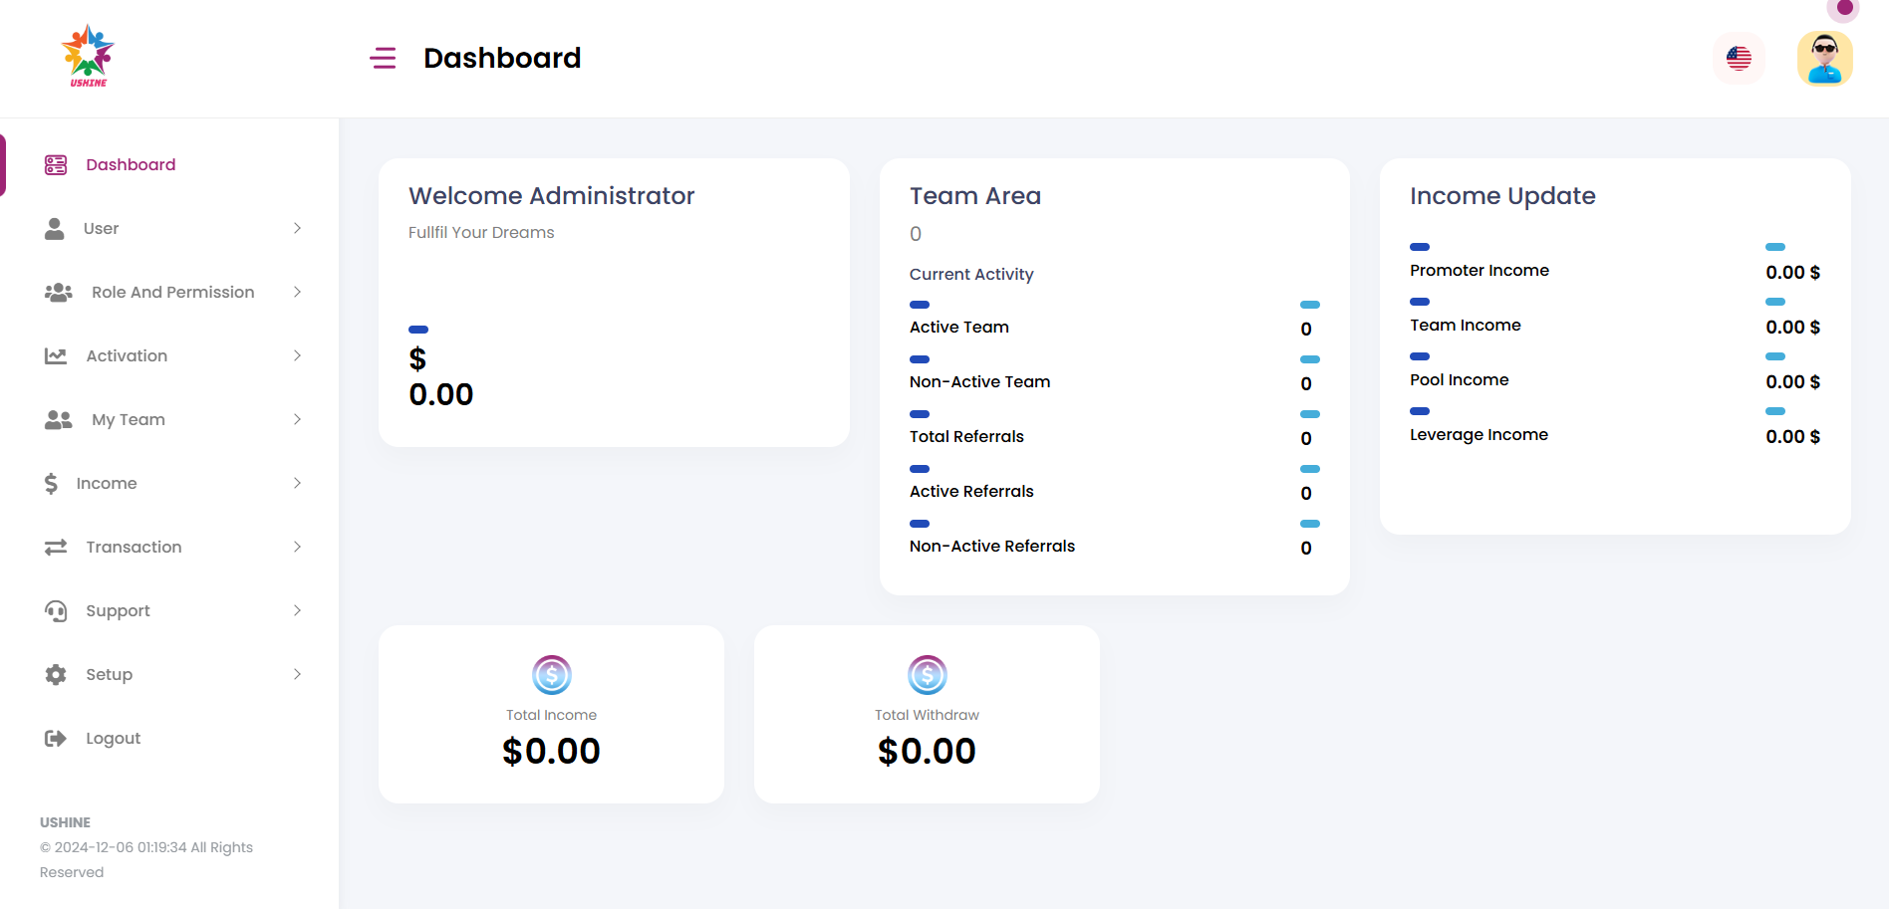Expand the My Team submenu arrow
The height and width of the screenshot is (909, 1889).
(x=297, y=420)
